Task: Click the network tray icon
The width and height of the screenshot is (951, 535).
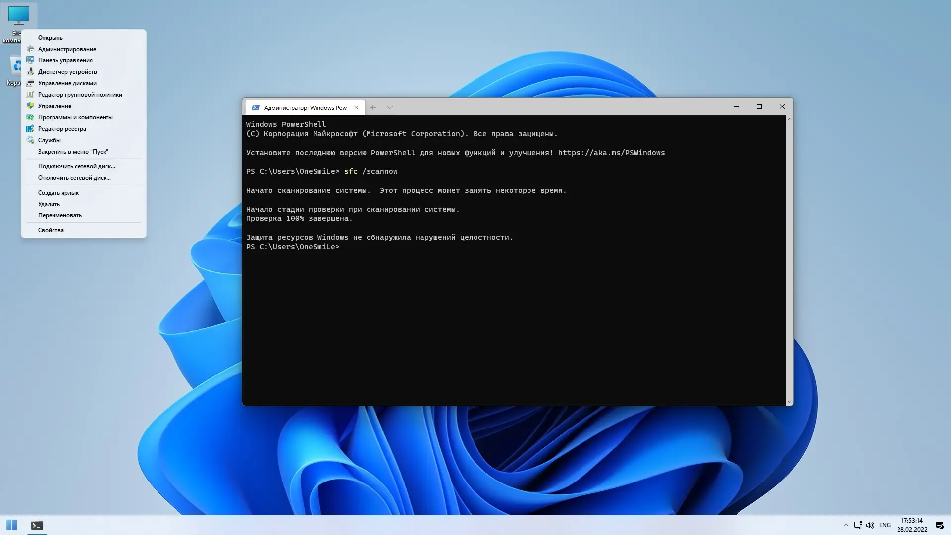Action: [858, 525]
